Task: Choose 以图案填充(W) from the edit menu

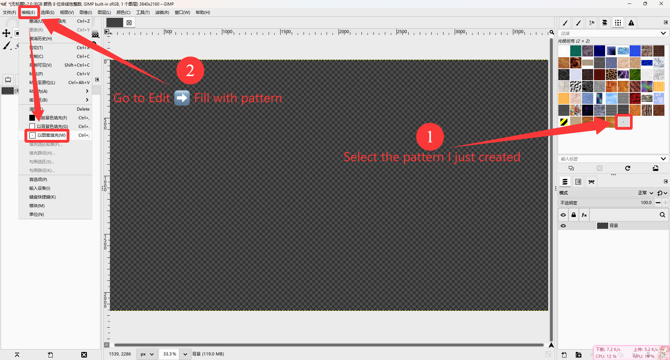Action: click(x=55, y=135)
